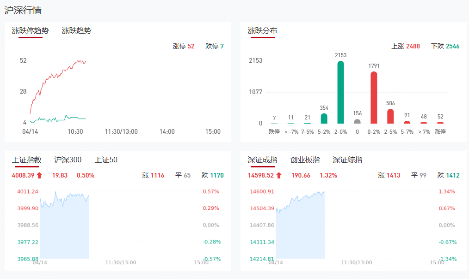Click the 深证成指 tab

coord(262,160)
